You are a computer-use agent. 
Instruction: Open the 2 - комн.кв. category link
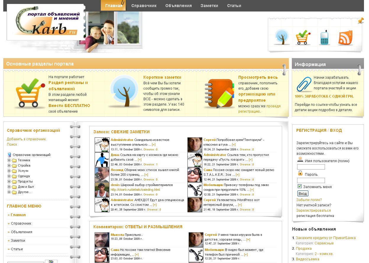[x=324, y=254]
